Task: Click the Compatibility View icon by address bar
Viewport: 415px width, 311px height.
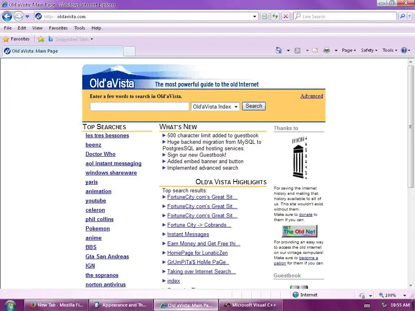Action: (x=265, y=16)
